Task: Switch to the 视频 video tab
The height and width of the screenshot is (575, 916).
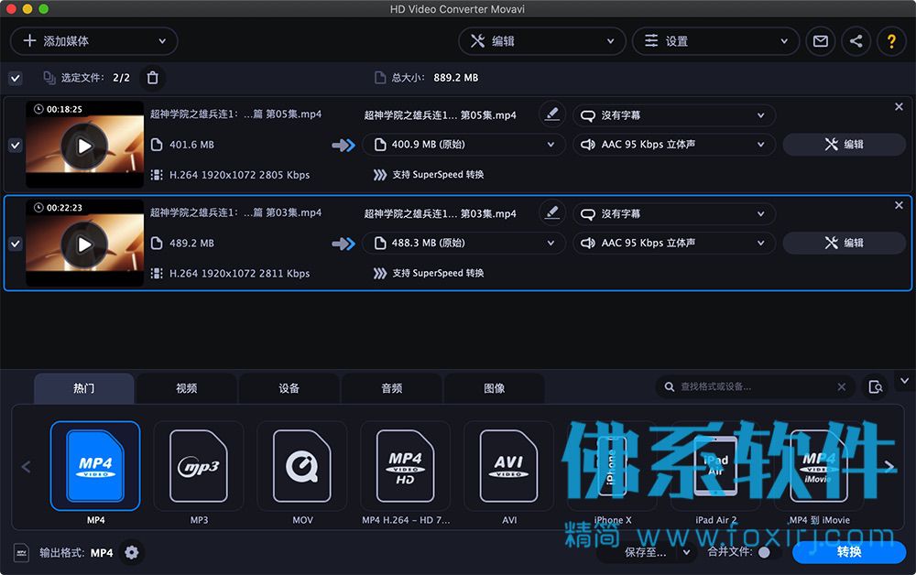Action: point(186,389)
